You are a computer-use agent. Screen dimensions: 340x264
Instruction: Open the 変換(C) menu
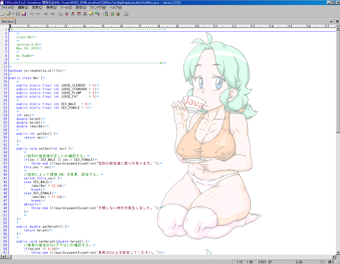point(37,7)
